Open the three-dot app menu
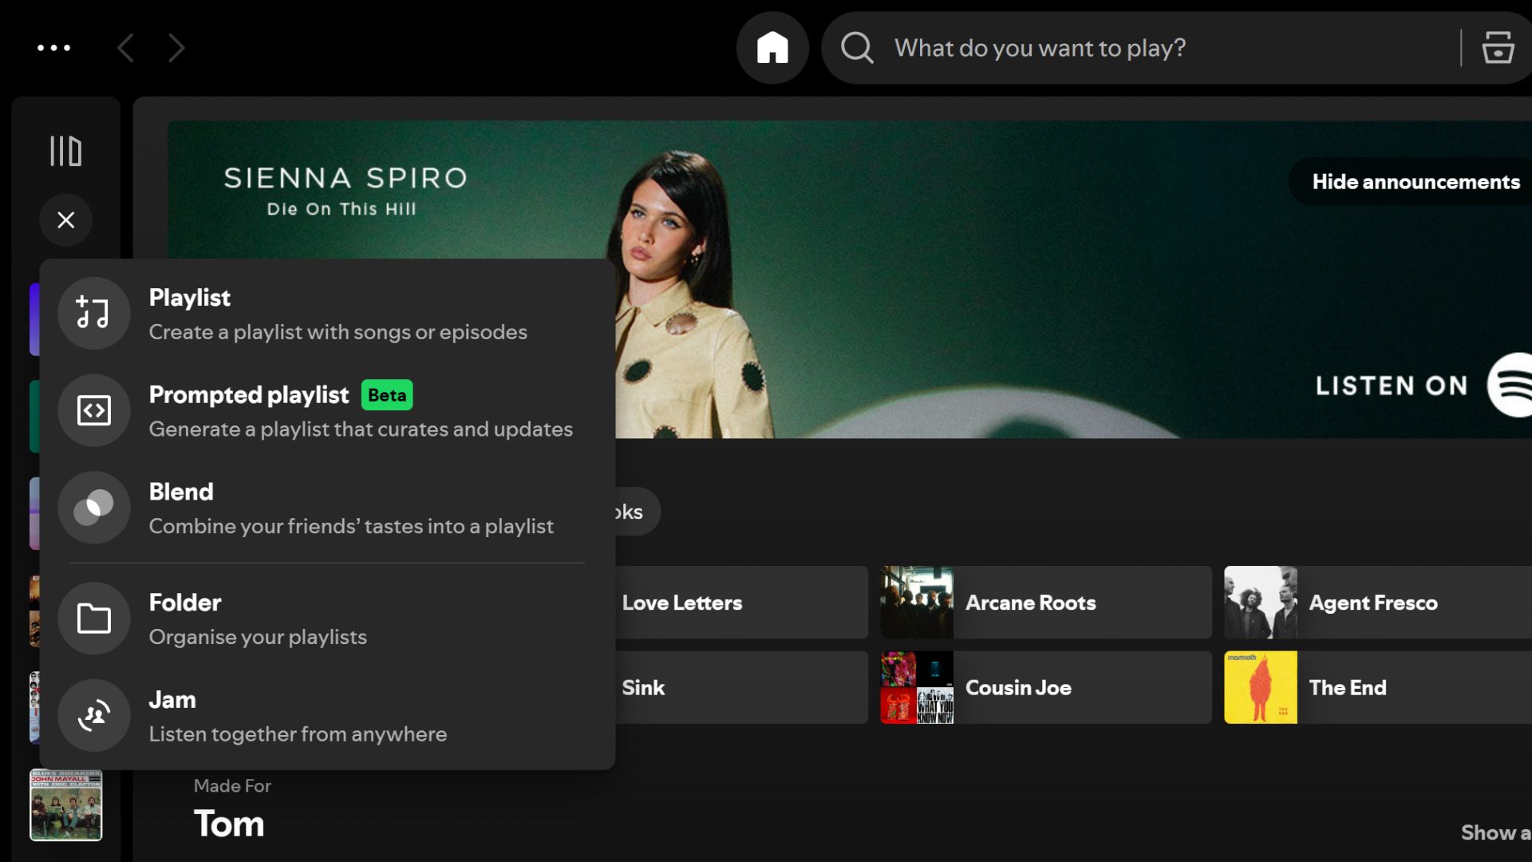This screenshot has height=862, width=1532. pyautogui.click(x=54, y=48)
